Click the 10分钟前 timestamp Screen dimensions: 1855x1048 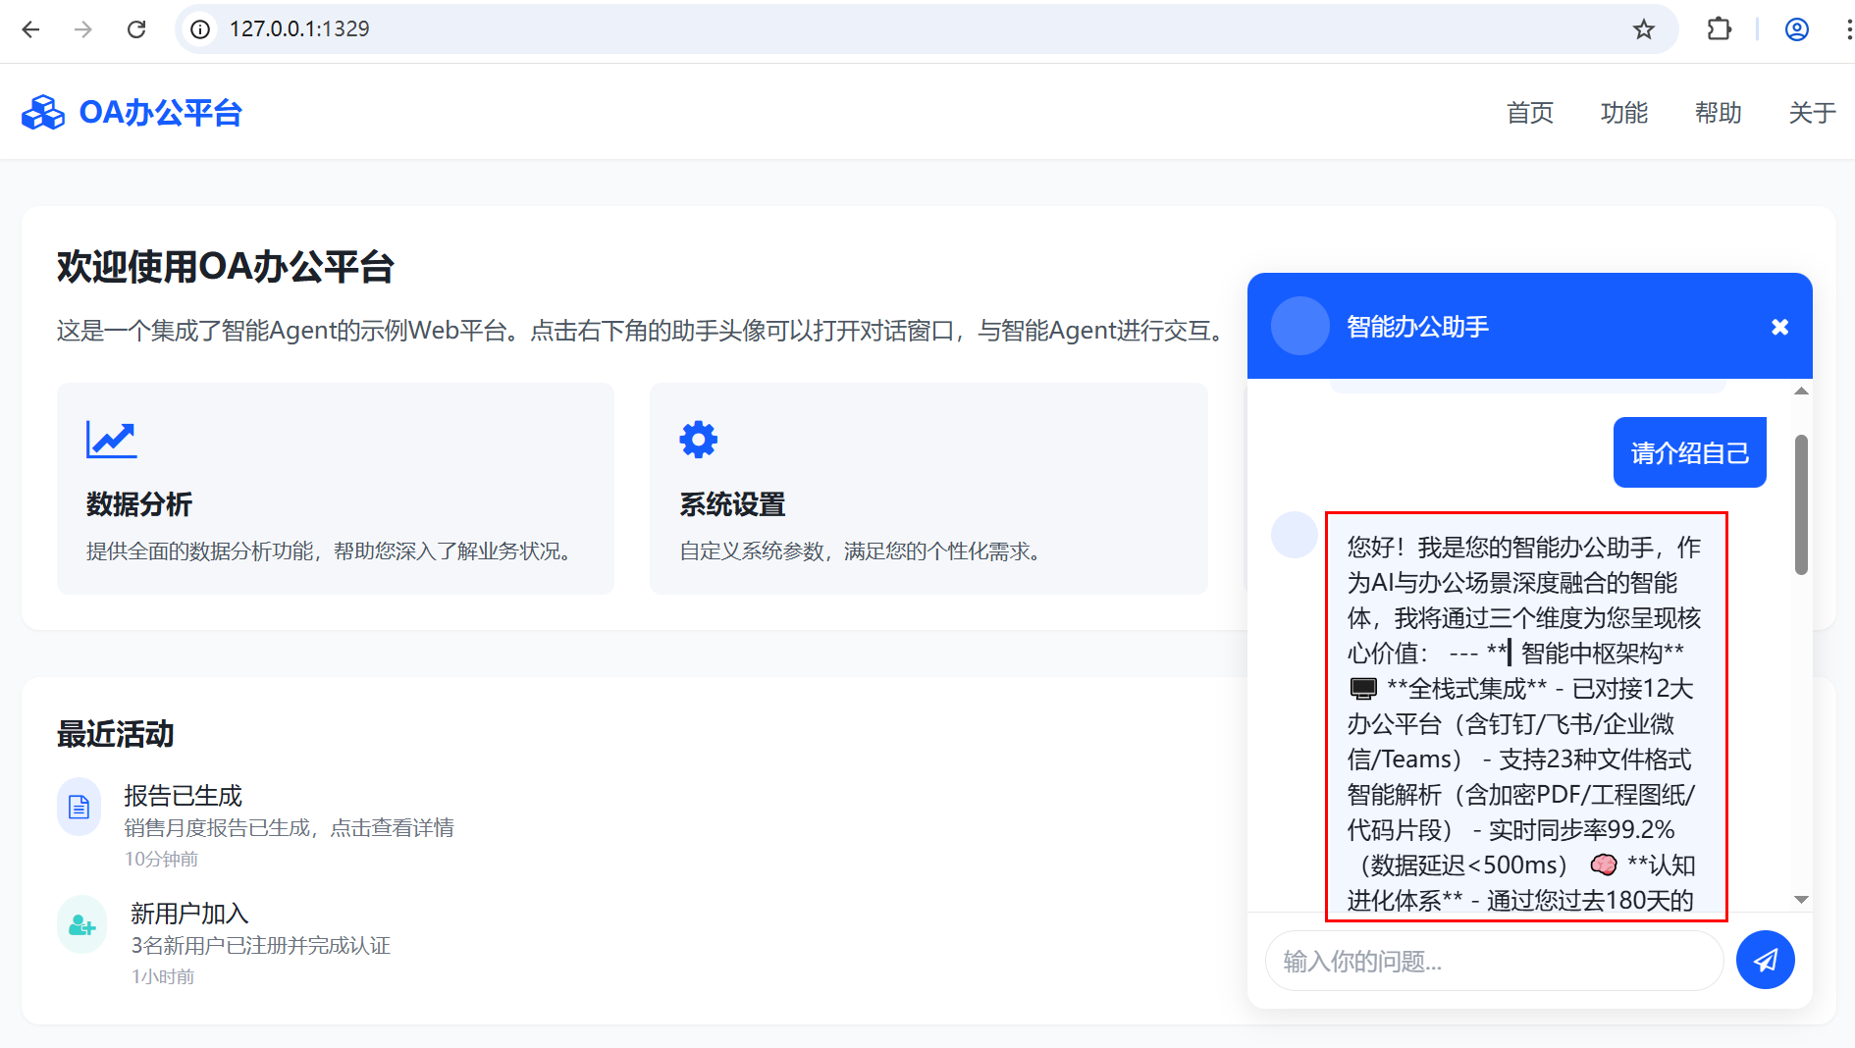pyautogui.click(x=162, y=859)
